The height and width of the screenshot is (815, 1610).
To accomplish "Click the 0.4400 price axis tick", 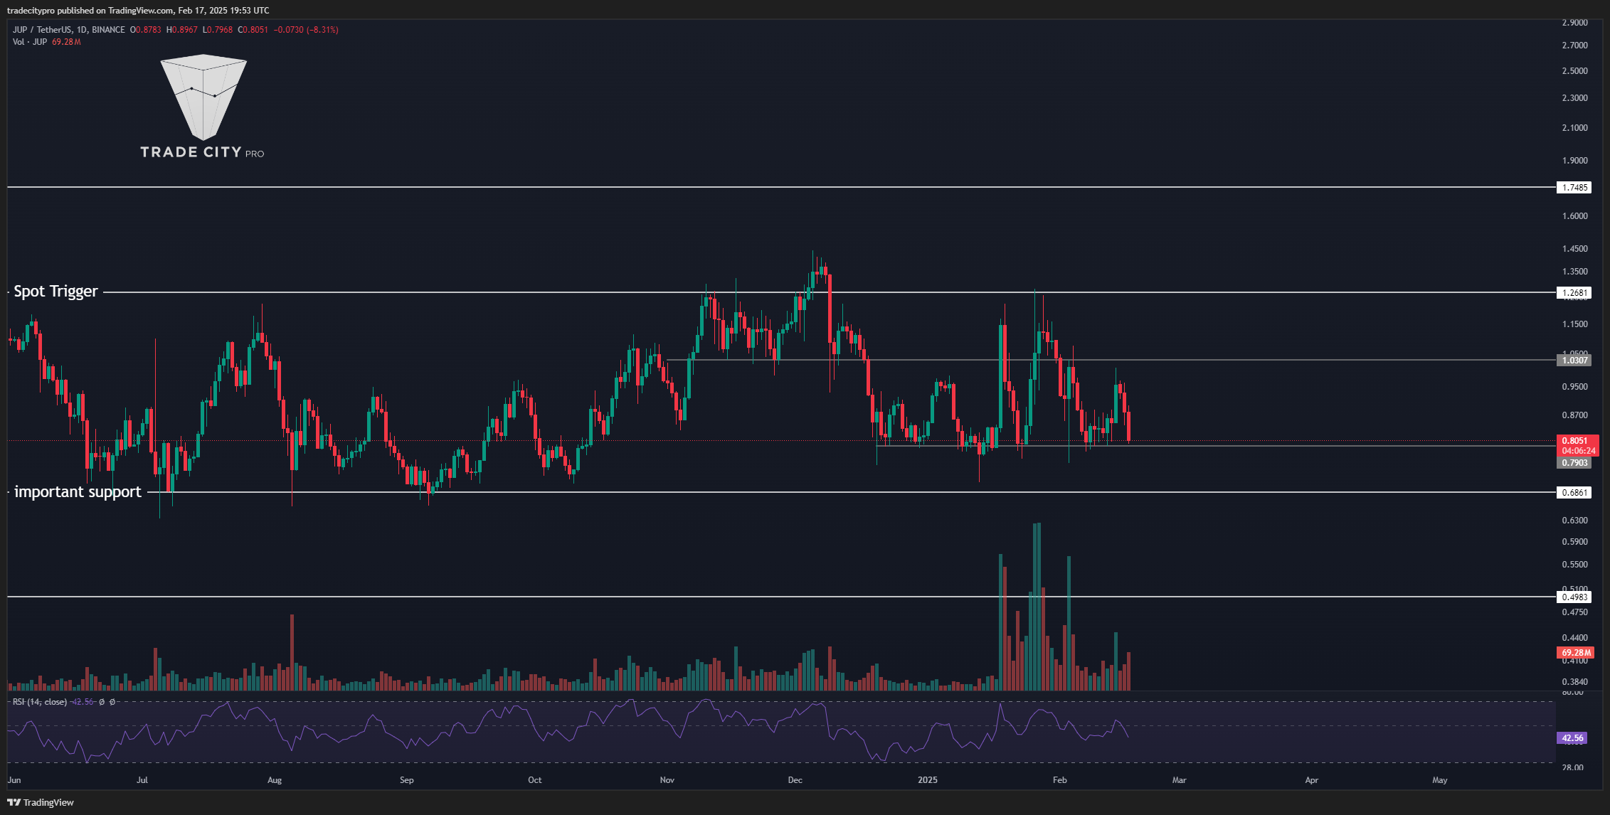I will point(1574,638).
